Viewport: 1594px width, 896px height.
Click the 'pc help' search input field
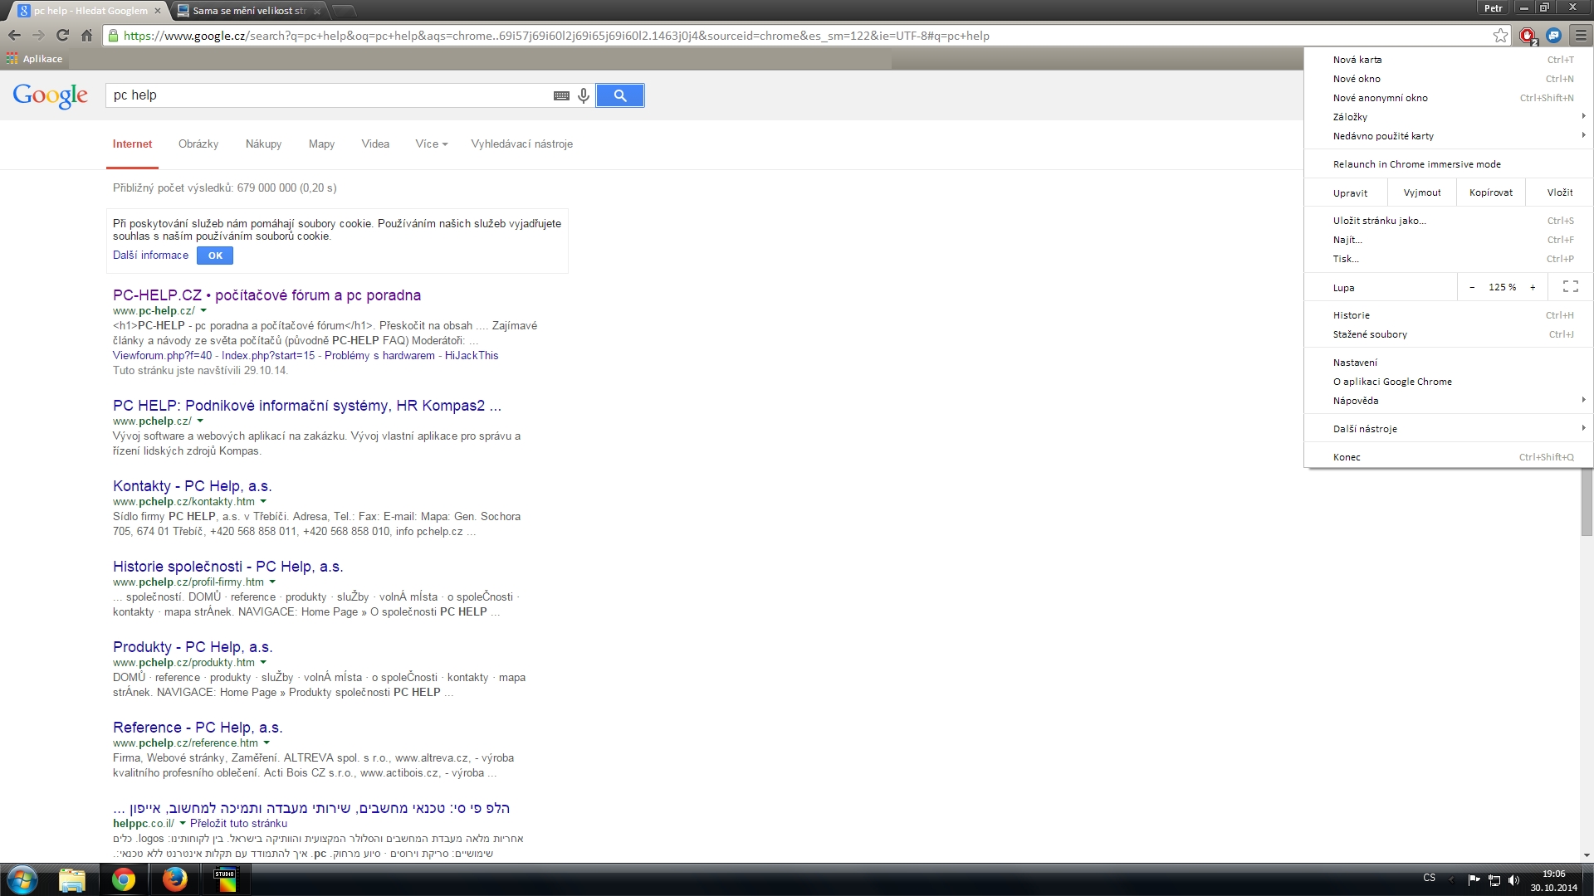[328, 95]
